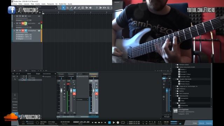Toggle record arm on Omnisphere track
The height and width of the screenshot is (126, 224).
click(x=23, y=30)
